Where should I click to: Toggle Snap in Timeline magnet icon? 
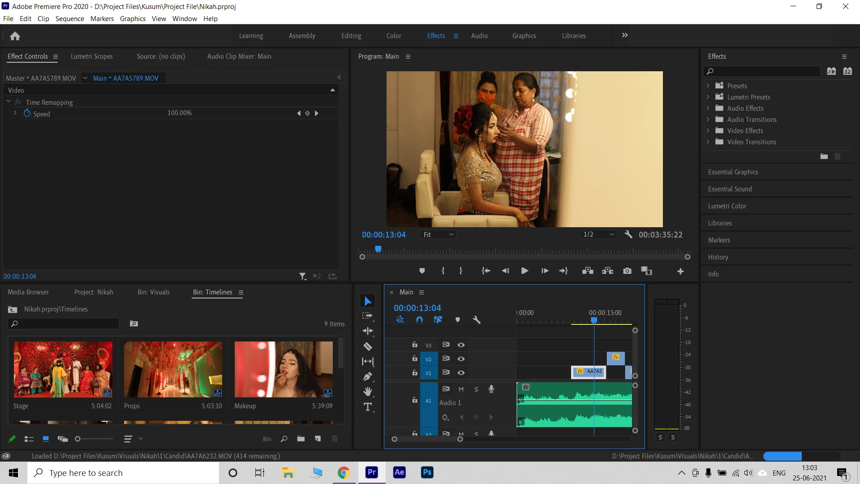point(419,320)
